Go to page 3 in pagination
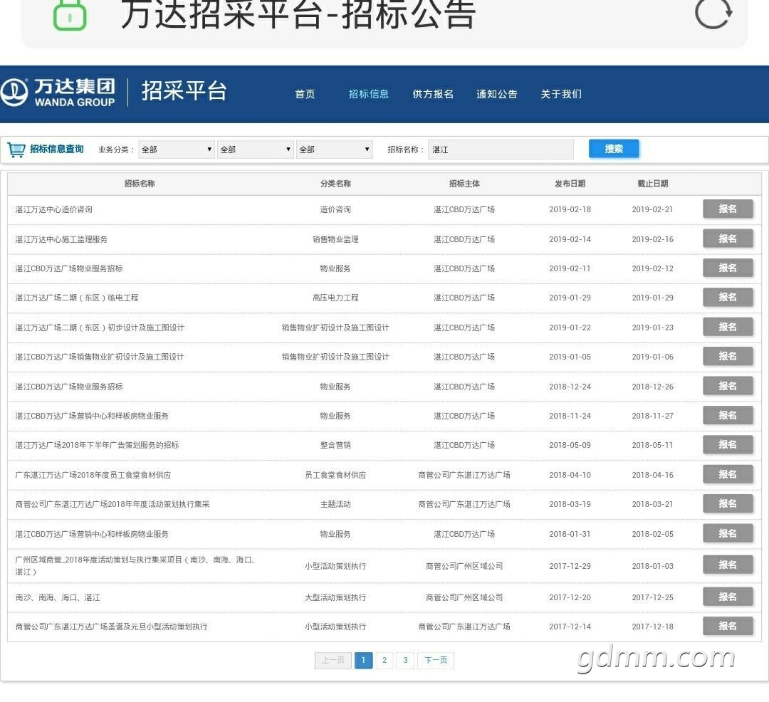The width and height of the screenshot is (769, 702). [406, 660]
